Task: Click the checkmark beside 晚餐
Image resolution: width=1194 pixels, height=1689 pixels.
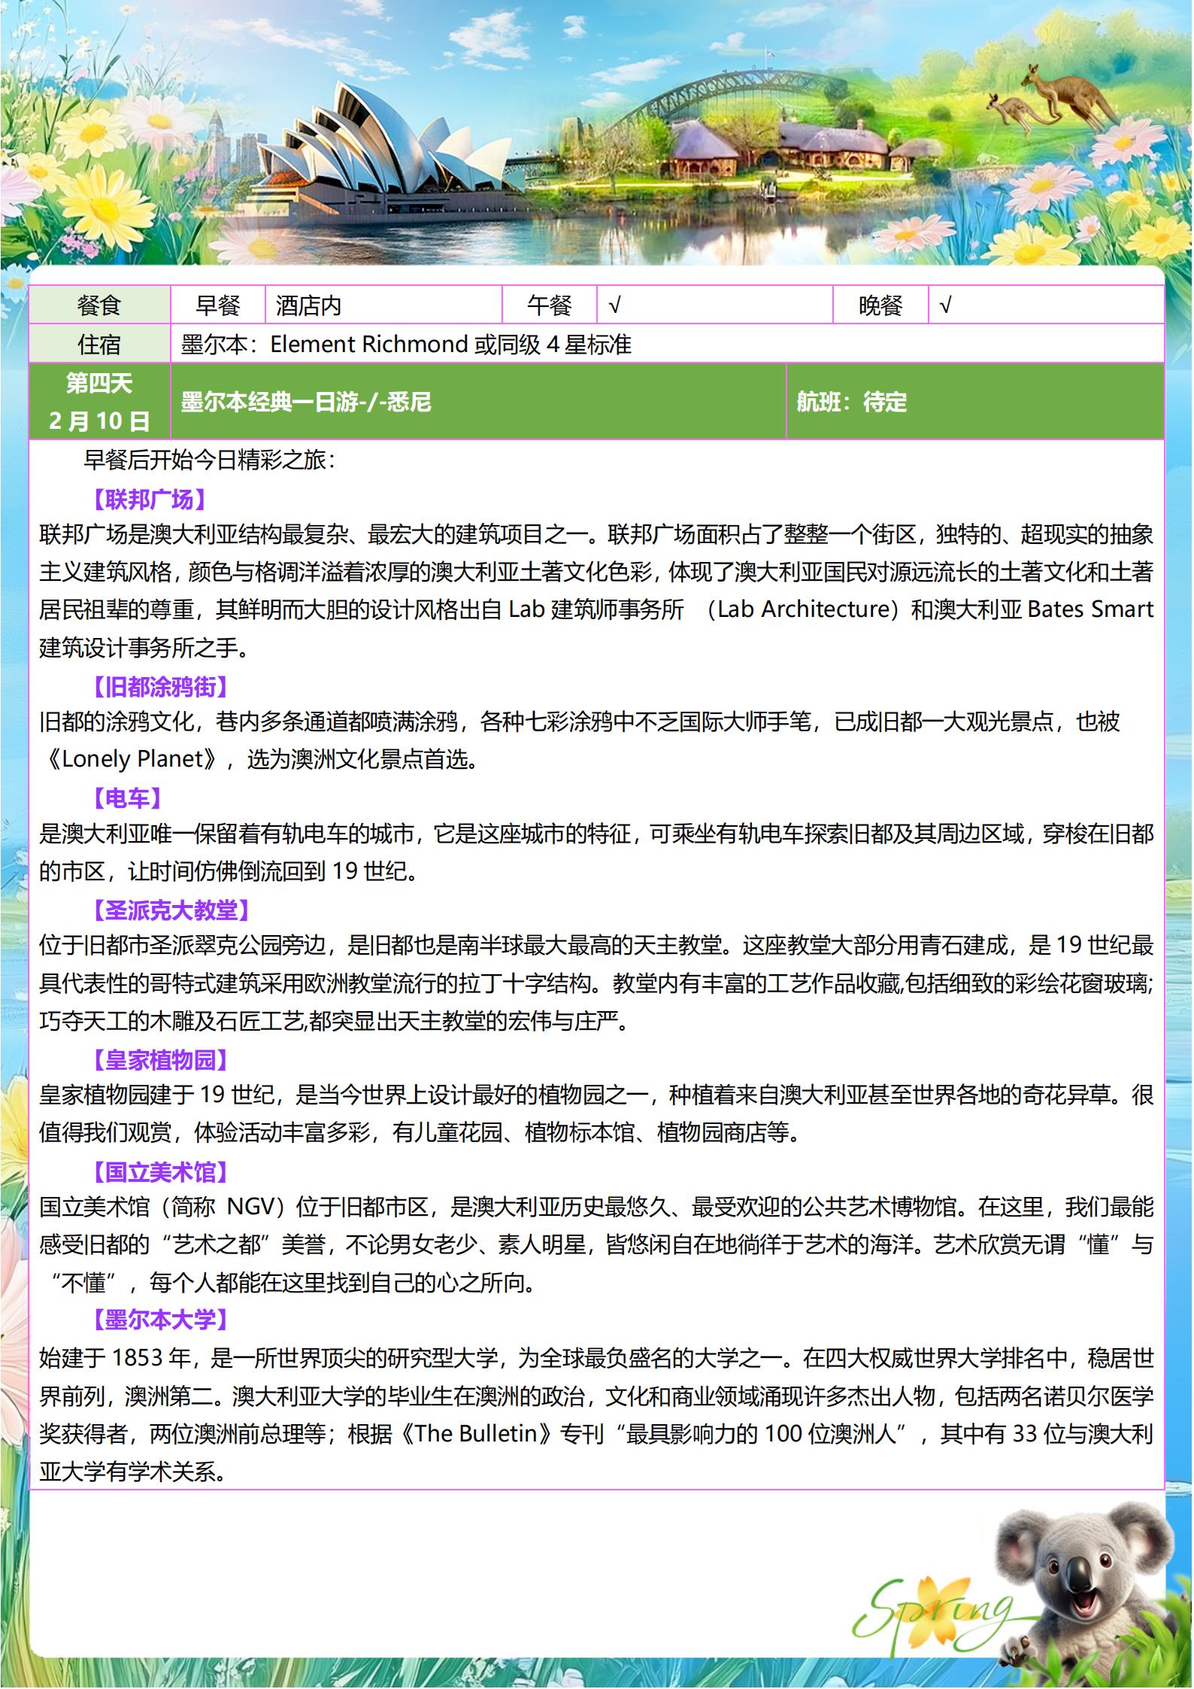Action: 946,305
